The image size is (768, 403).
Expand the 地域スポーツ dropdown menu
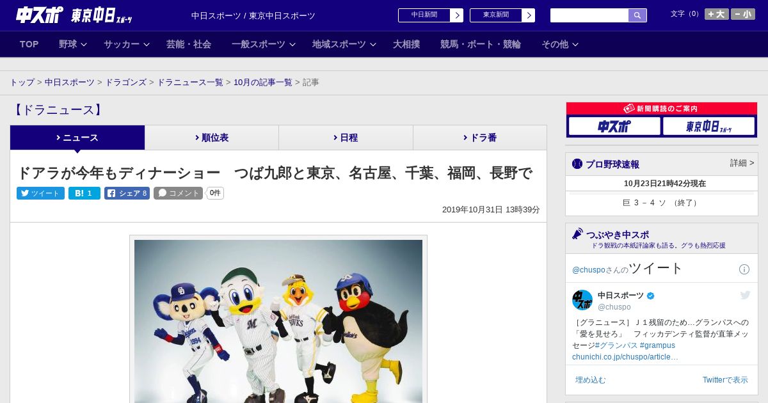344,44
